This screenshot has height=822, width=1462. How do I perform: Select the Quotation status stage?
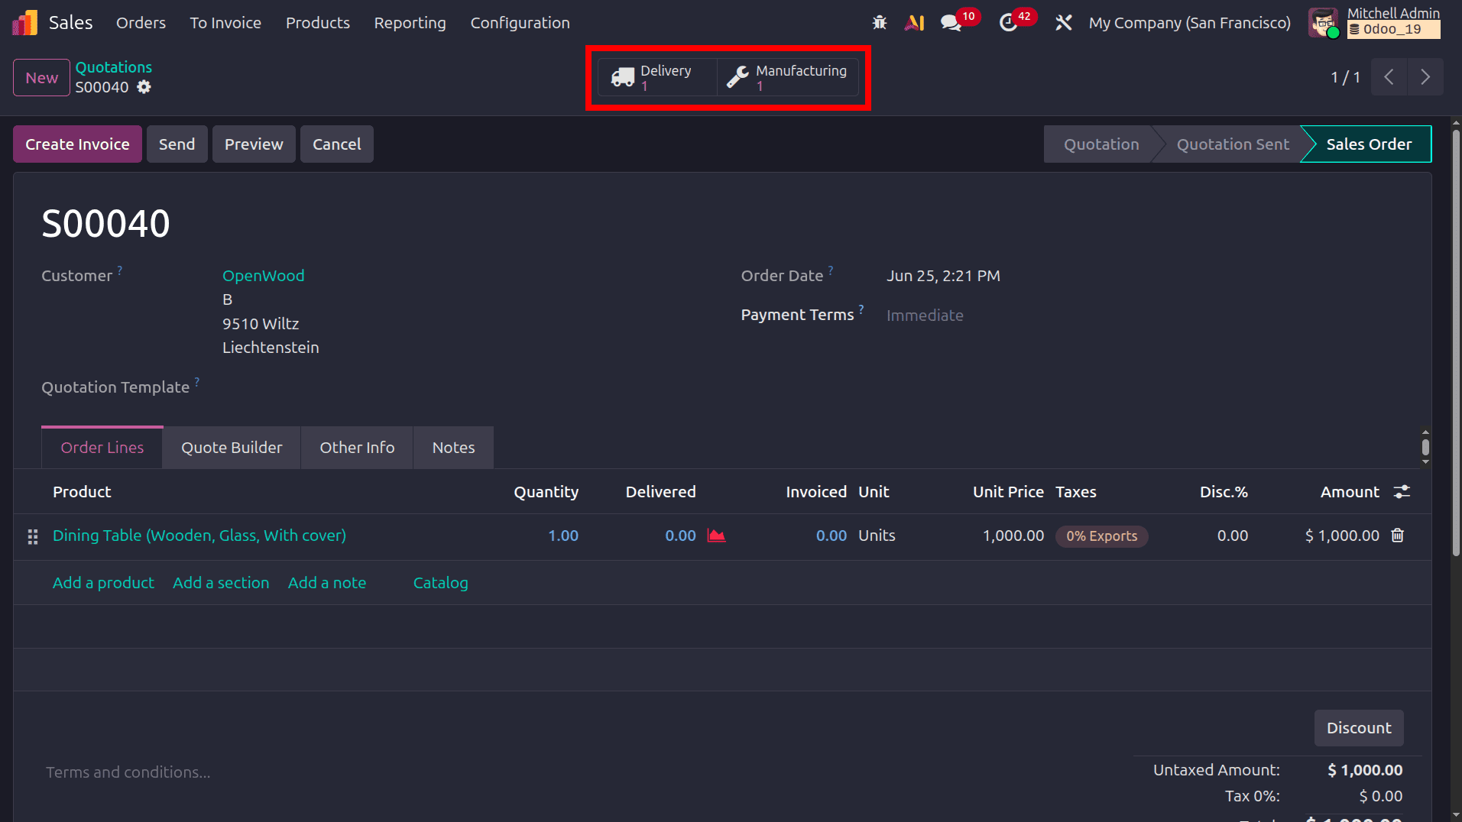(x=1101, y=144)
